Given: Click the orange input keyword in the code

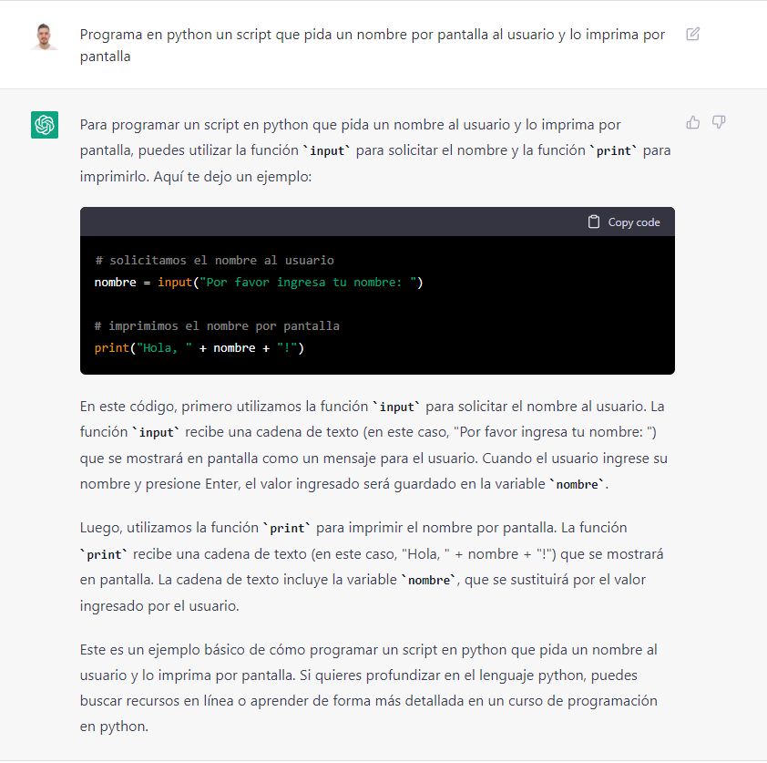Looking at the screenshot, I should coord(175,283).
